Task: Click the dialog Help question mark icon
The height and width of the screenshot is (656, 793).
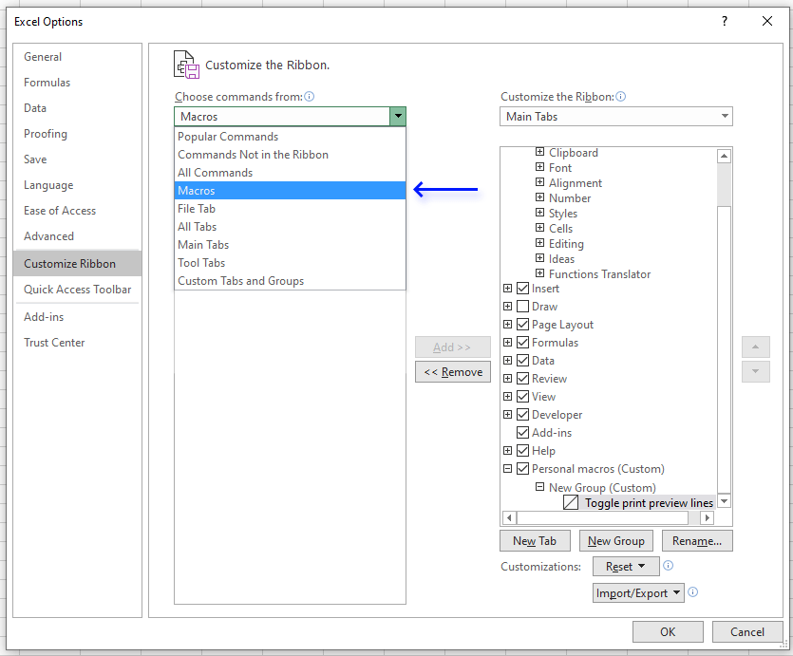Action: point(724,21)
